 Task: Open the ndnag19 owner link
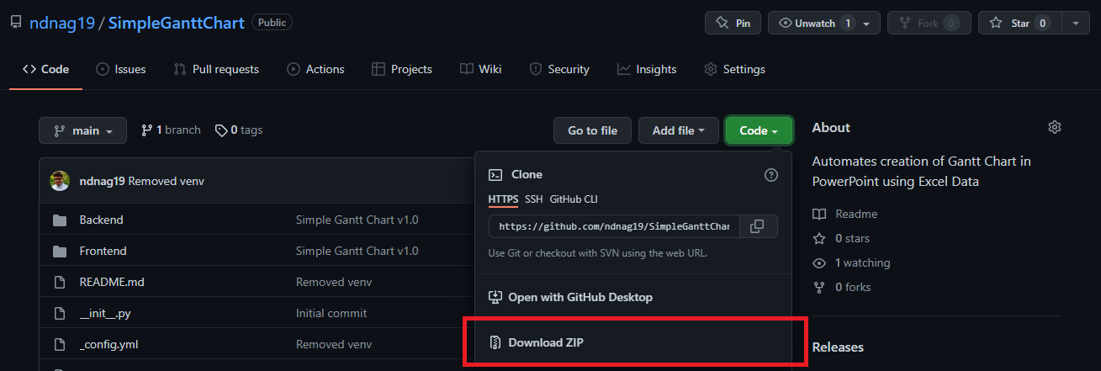click(x=61, y=23)
